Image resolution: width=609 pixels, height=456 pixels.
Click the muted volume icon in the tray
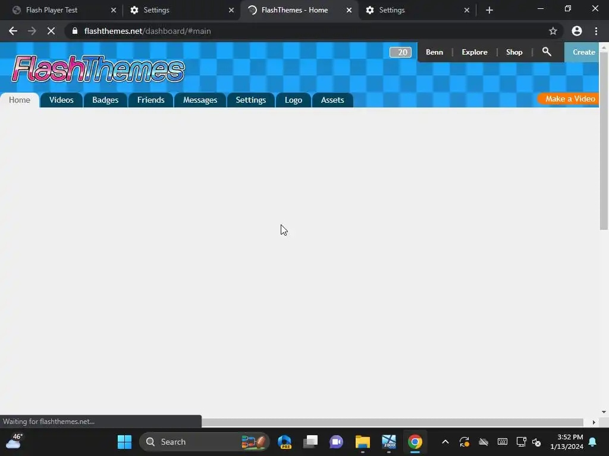tap(536, 442)
